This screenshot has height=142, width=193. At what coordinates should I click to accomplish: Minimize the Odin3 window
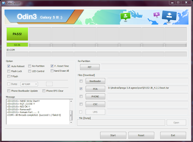[172, 3]
